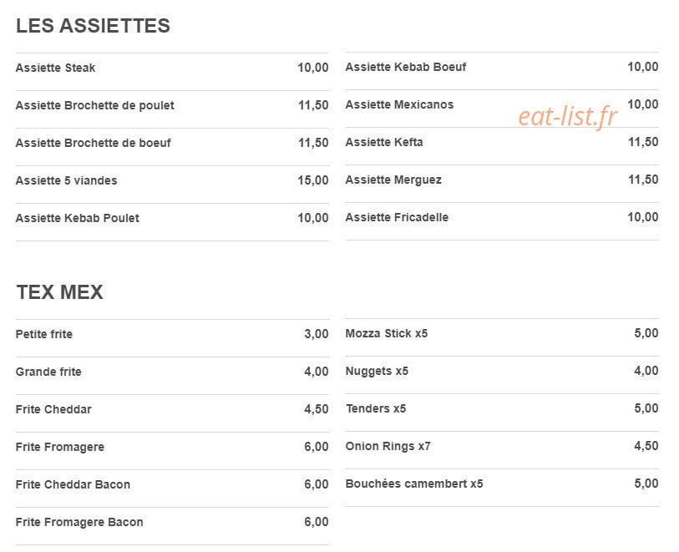
Task: Click the eat-list.fr watermark logo
Action: click(568, 117)
